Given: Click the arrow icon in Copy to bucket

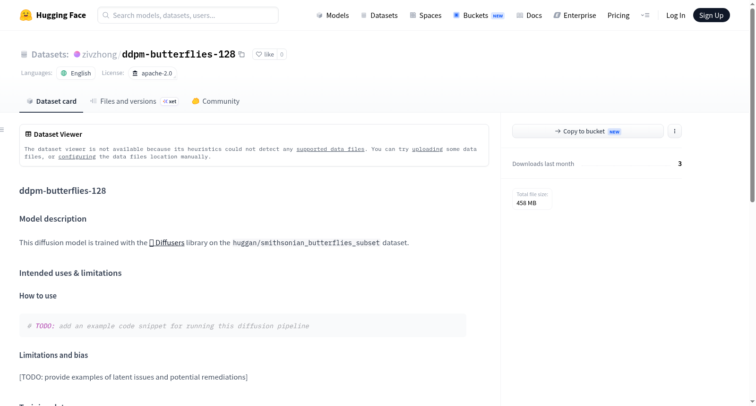Looking at the screenshot, I should coord(558,131).
